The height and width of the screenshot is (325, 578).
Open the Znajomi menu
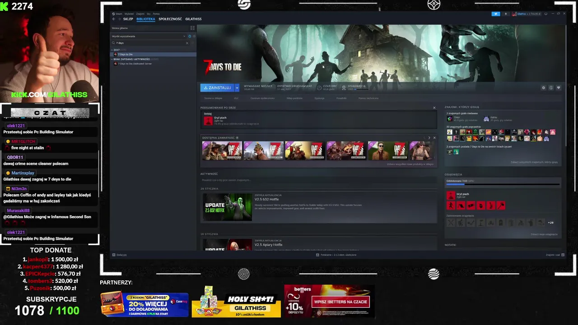point(140,14)
